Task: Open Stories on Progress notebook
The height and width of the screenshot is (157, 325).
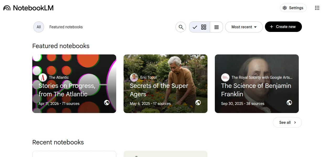Action: [74, 84]
